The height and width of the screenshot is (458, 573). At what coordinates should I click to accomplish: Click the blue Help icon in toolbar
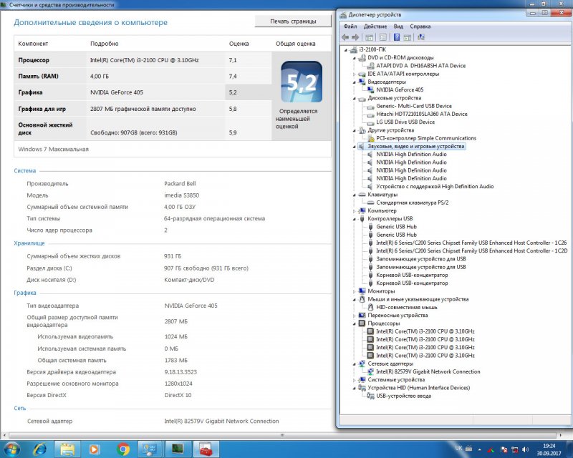(396, 37)
